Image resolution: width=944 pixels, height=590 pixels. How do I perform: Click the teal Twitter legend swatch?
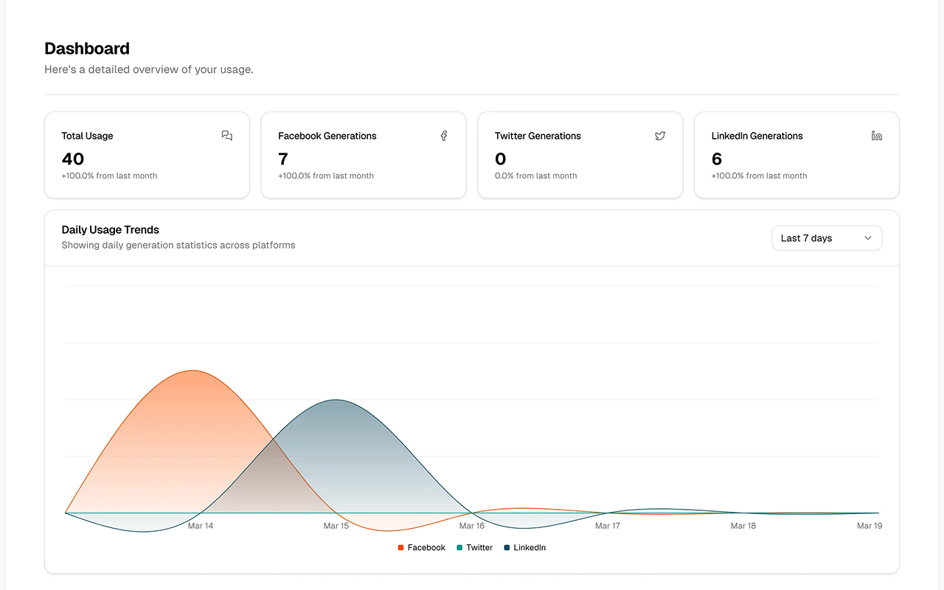459,548
